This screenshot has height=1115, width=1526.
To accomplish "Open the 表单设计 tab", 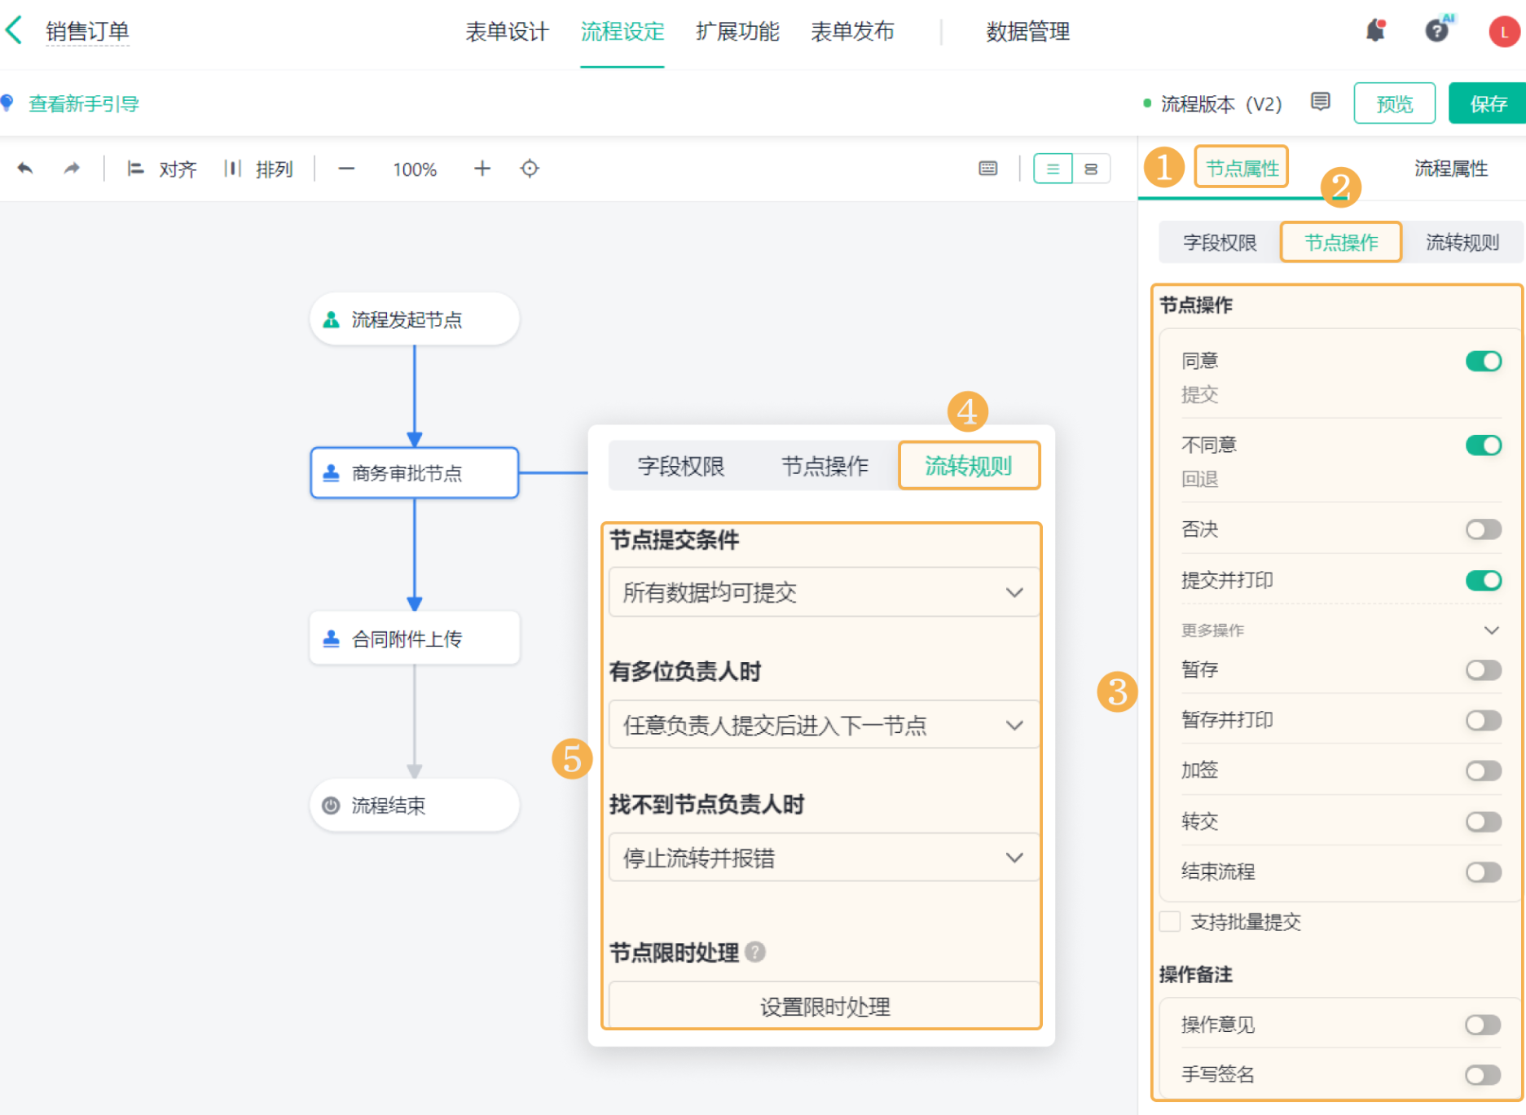I will 507,32.
